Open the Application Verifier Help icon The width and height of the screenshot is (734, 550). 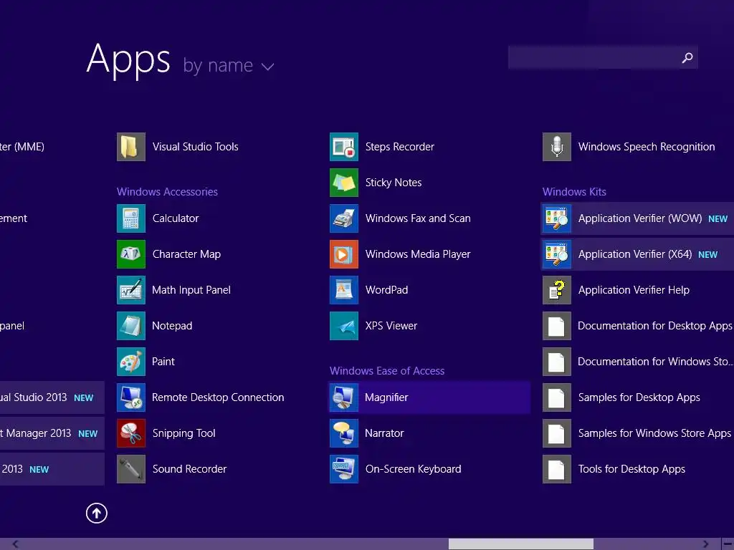(557, 290)
